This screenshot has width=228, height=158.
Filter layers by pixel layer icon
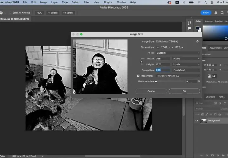(215, 103)
